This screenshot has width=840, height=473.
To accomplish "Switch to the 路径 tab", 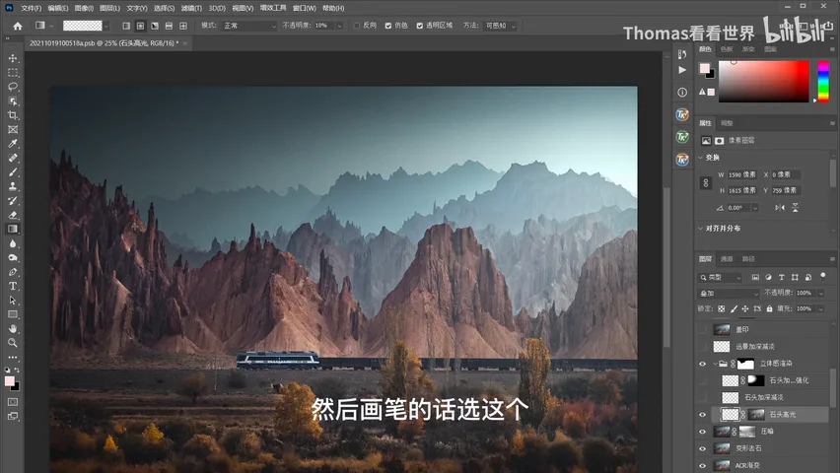I will pos(748,259).
